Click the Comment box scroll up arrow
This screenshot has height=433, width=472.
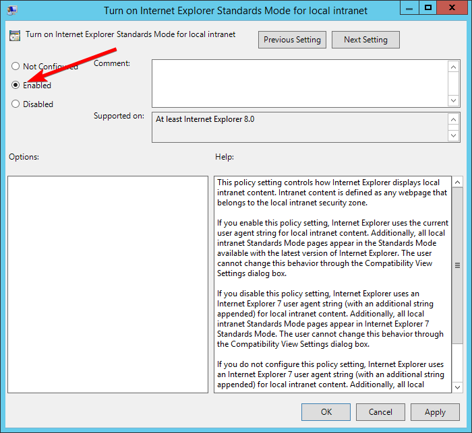[454, 67]
